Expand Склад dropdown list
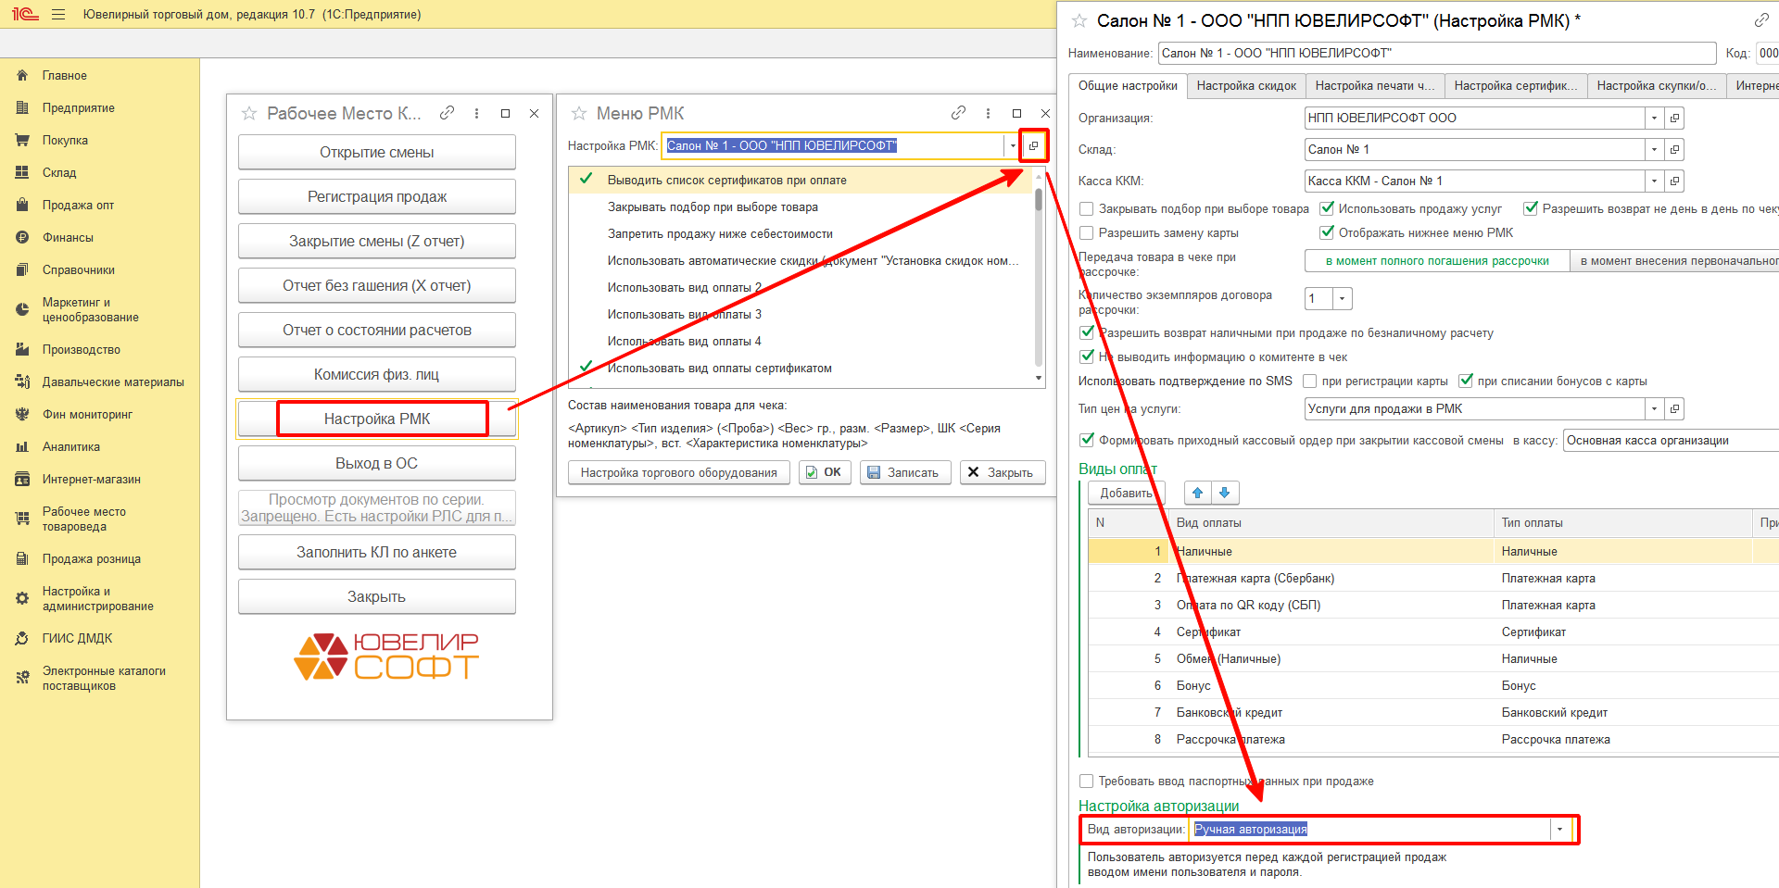Screen dimensions: 1779x888 click(x=1654, y=149)
